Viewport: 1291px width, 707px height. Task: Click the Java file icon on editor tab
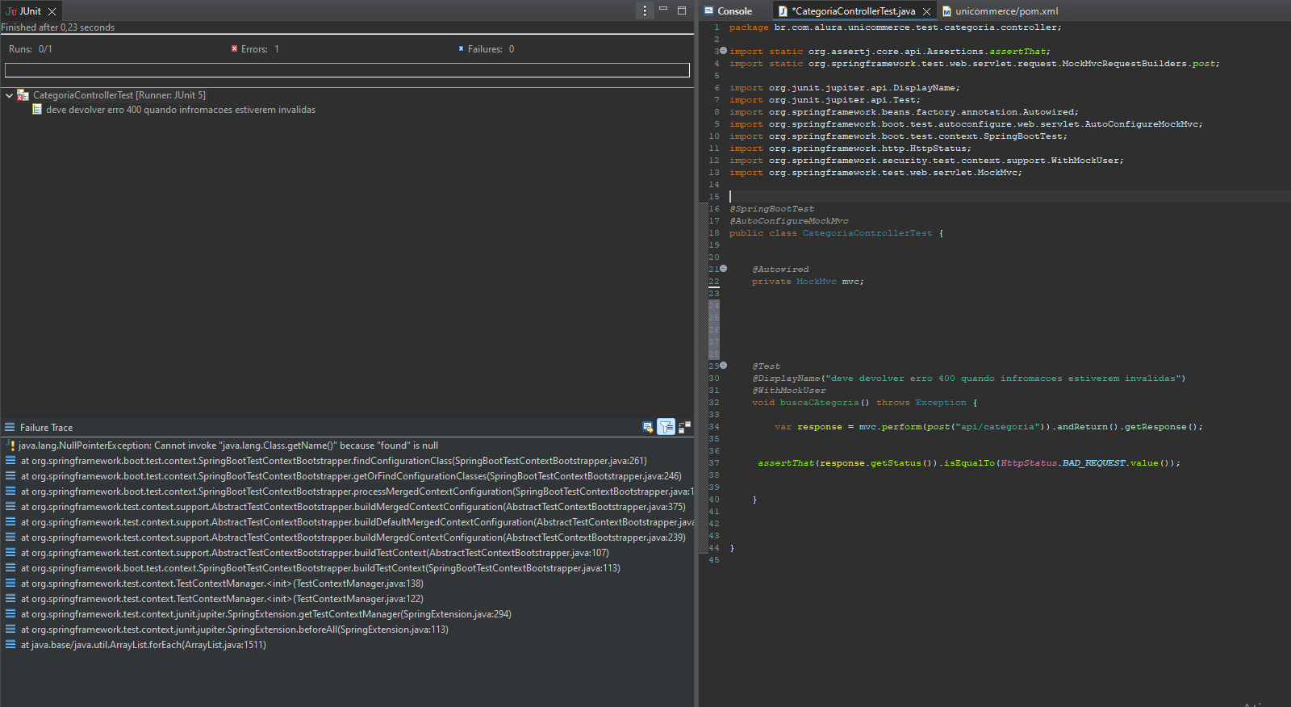(783, 11)
